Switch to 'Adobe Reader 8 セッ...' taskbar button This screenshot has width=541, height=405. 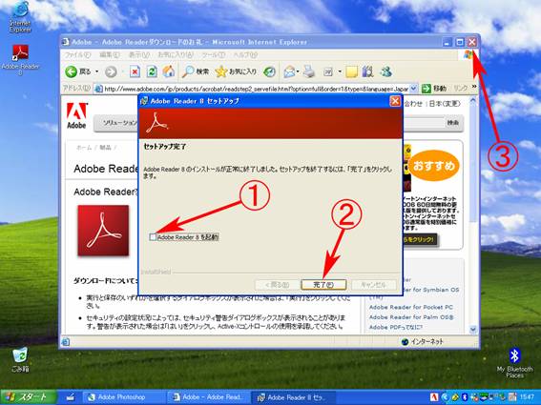point(292,397)
